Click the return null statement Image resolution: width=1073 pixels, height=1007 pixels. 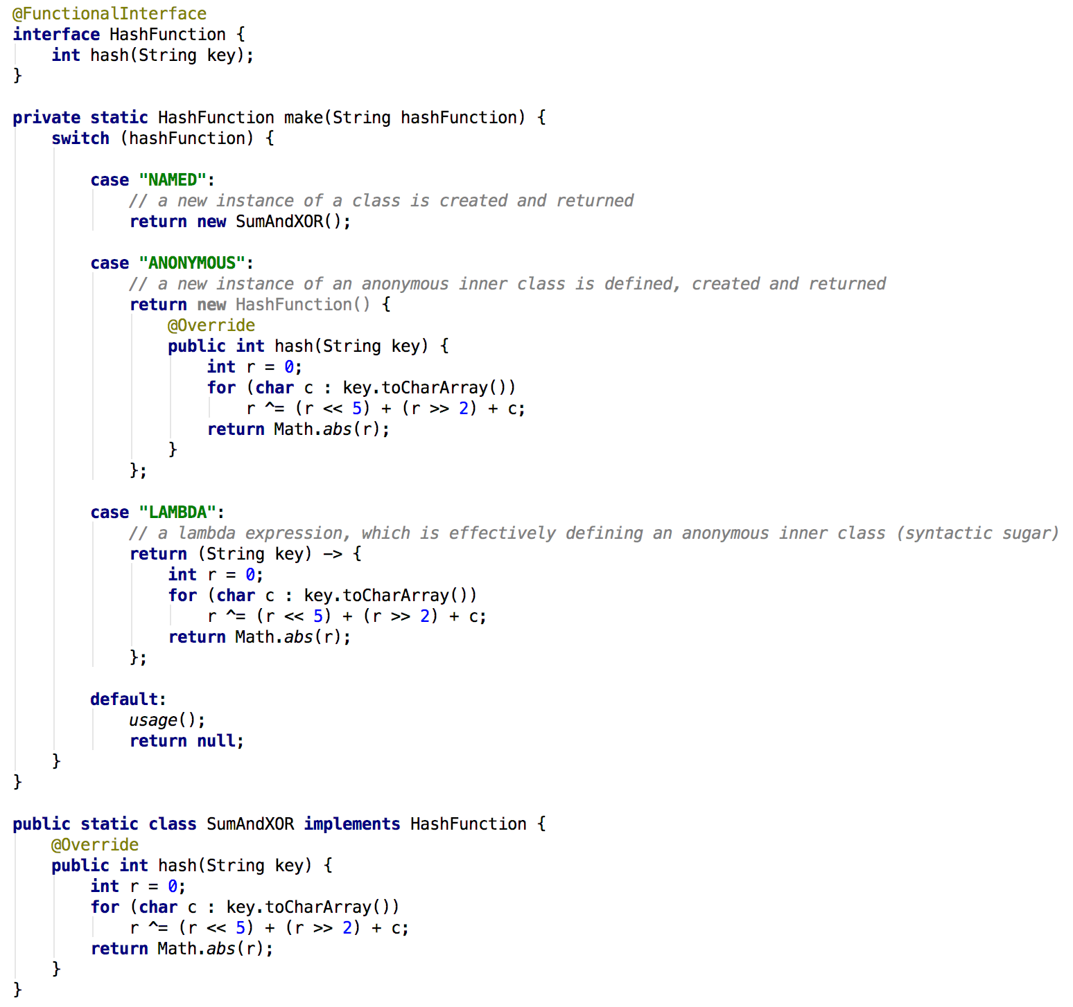pyautogui.click(x=185, y=740)
